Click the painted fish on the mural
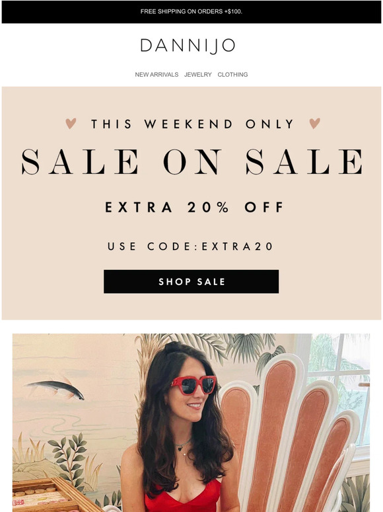 (x=55, y=389)
